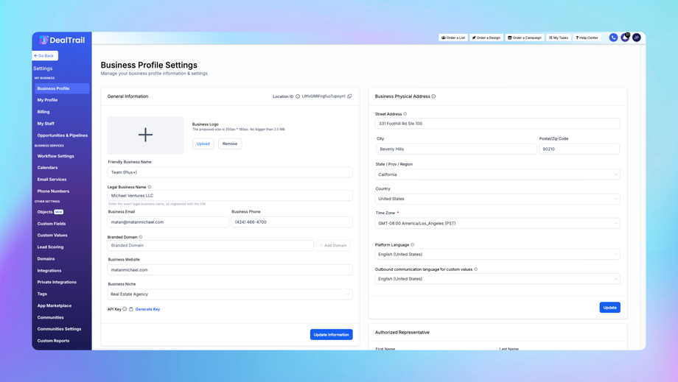Click the Street Address field
The image size is (678, 382).
tap(497, 124)
